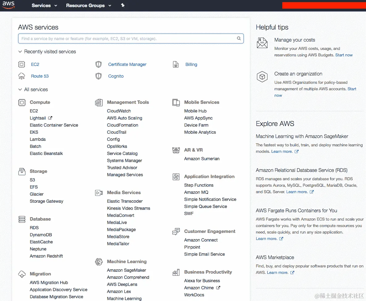Click the Customer Engagement category icon

[x=176, y=231]
